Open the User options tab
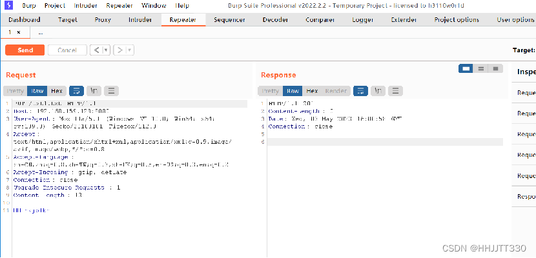 click(515, 20)
